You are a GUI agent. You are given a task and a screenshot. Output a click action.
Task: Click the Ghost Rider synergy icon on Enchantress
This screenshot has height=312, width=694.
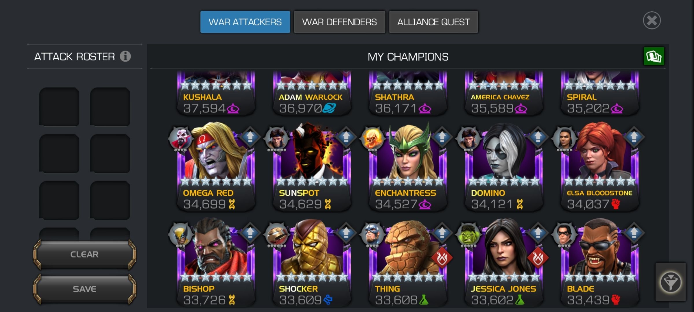tap(372, 139)
